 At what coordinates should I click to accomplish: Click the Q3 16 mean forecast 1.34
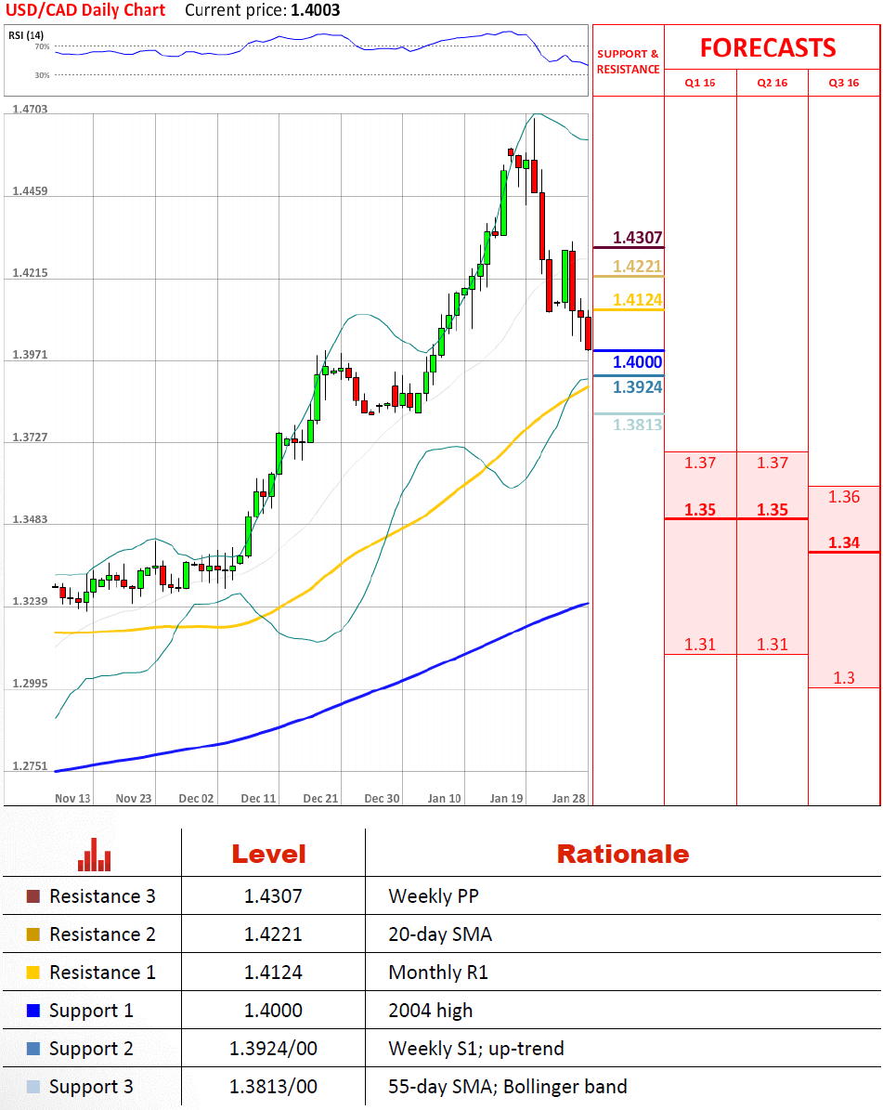click(843, 543)
